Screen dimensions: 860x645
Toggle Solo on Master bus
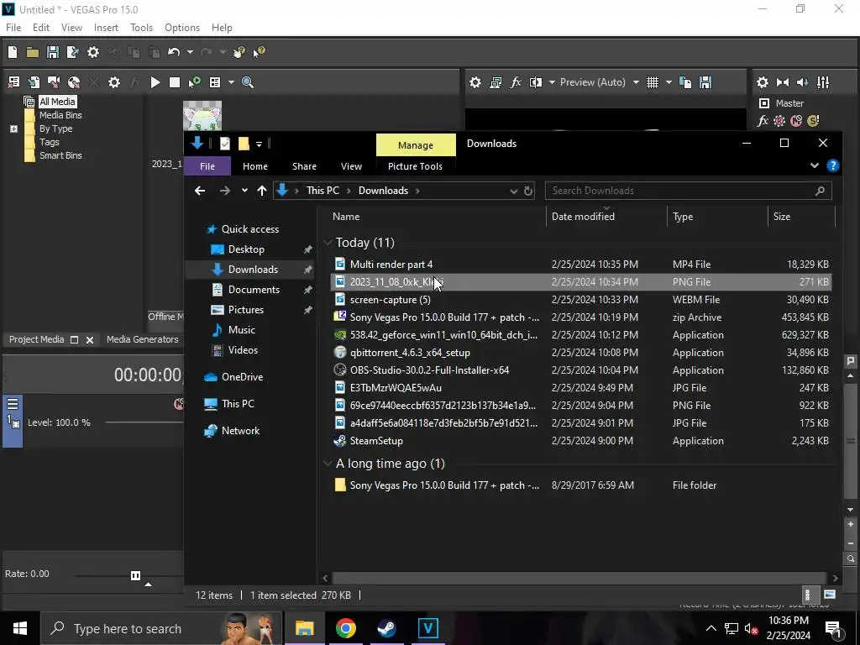click(813, 121)
